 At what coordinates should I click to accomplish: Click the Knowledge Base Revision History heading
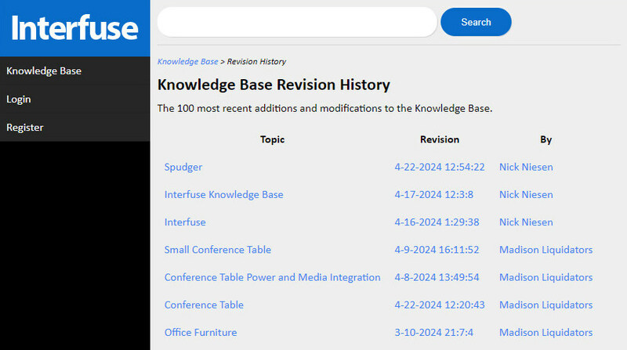274,85
